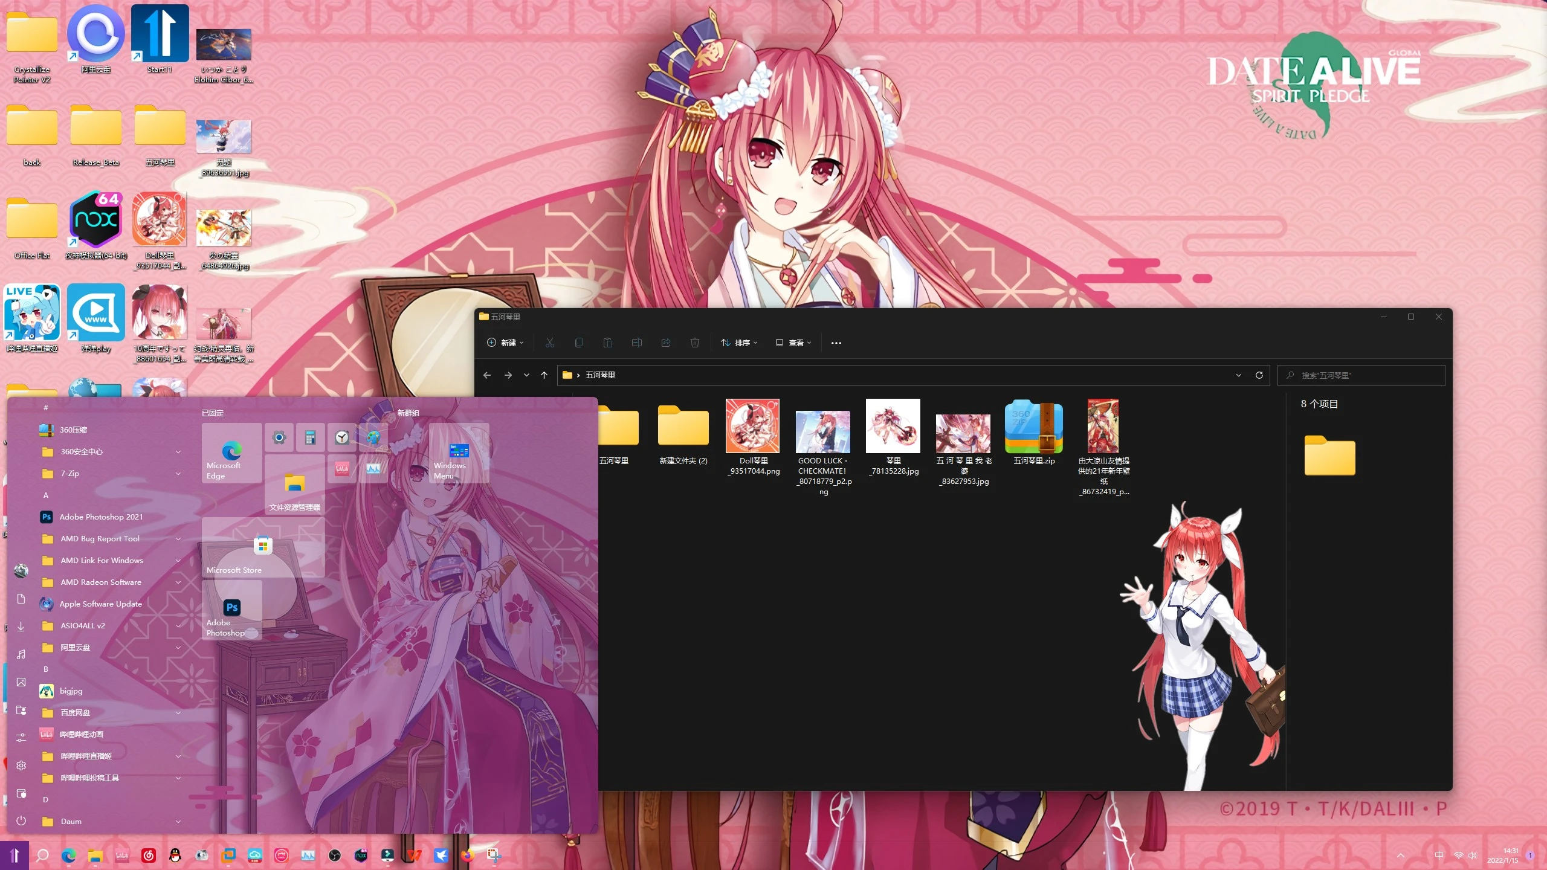The image size is (1547, 870).
Task: Click search box in 五河琴里 Explorer
Action: click(x=1361, y=375)
